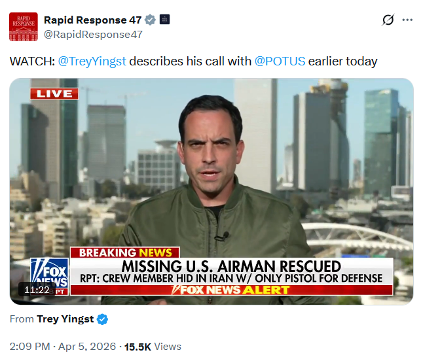Viewport: 423px width, 361px height.
Task: Click the 11:22 video duration label
Action: [x=37, y=290]
